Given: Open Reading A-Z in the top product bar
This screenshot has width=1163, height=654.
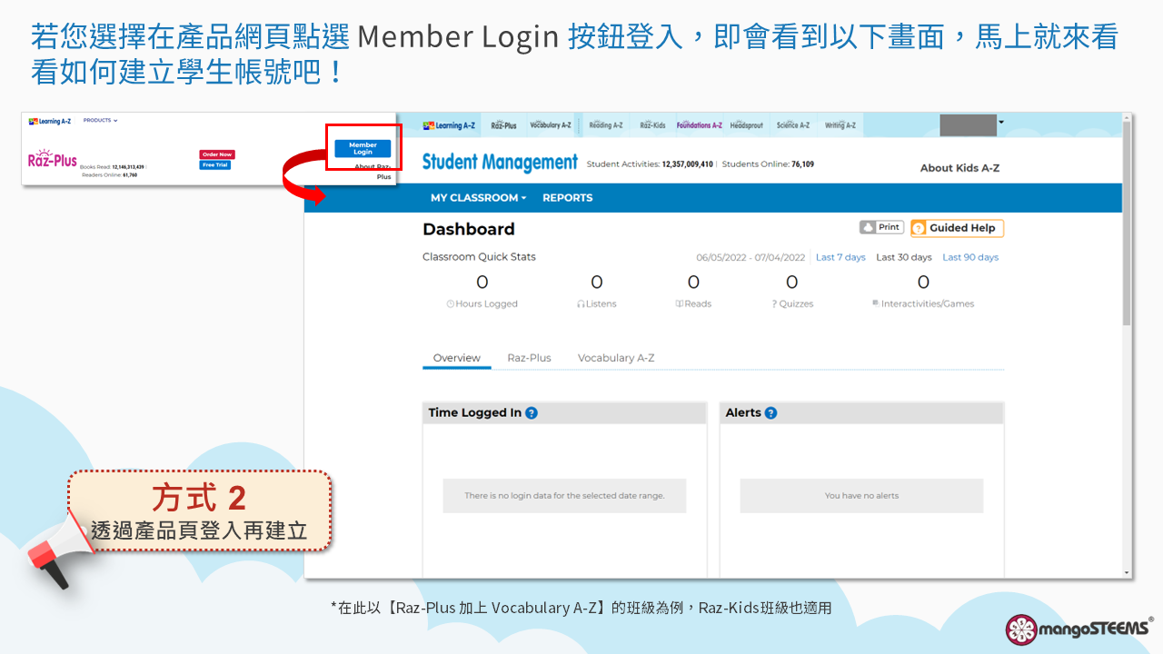Looking at the screenshot, I should (x=606, y=125).
